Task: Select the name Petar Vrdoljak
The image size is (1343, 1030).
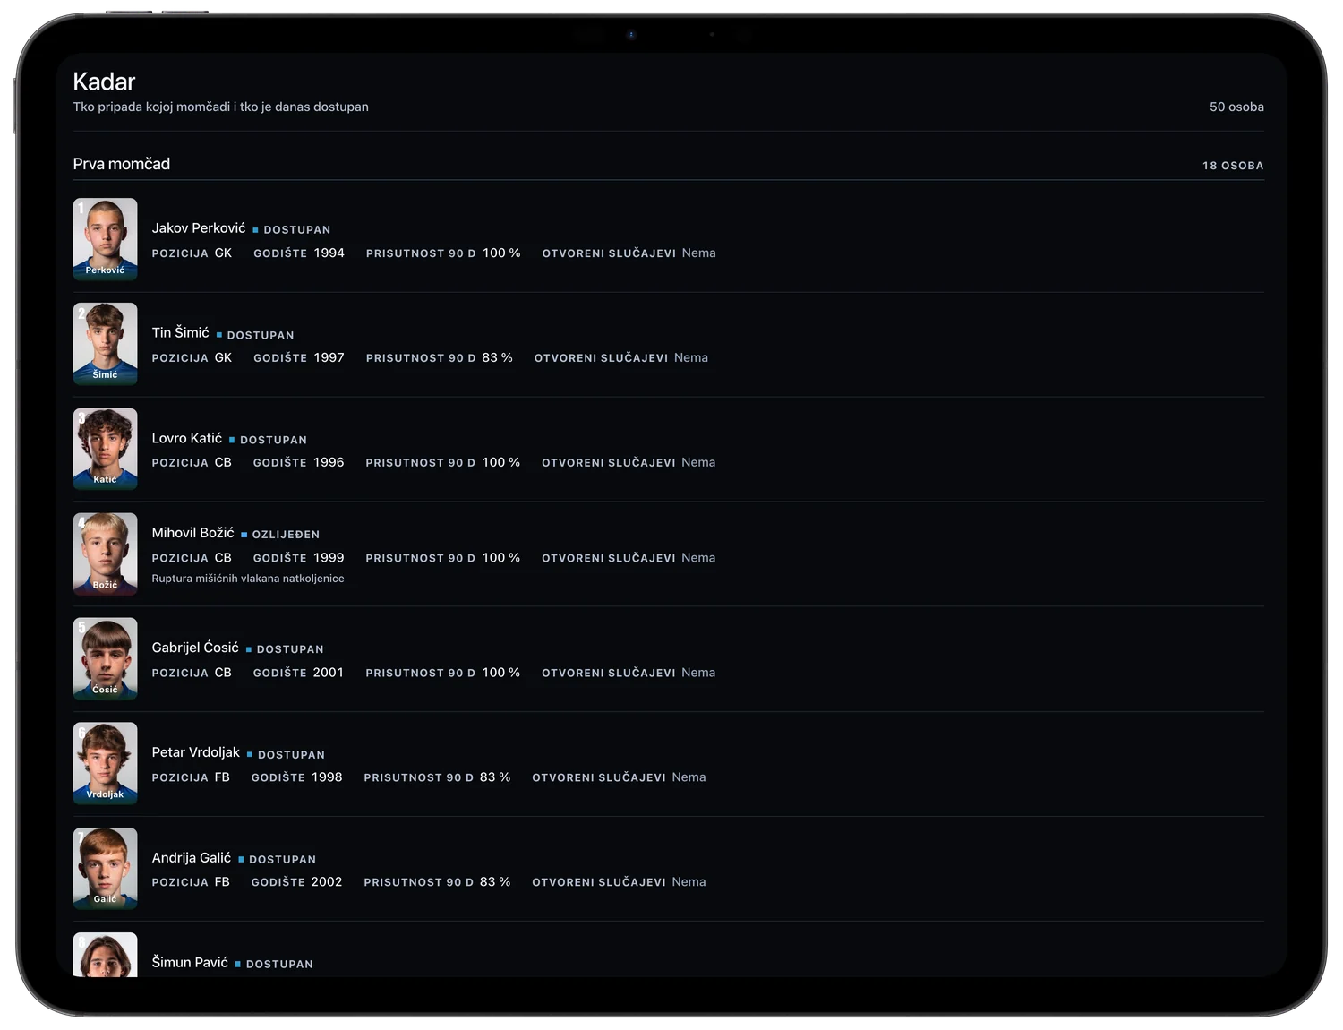Action: tap(195, 752)
